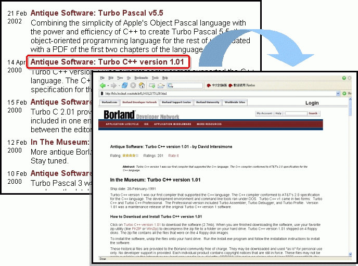Click the Login link
Screen dimensions: 358x266
[312, 103]
